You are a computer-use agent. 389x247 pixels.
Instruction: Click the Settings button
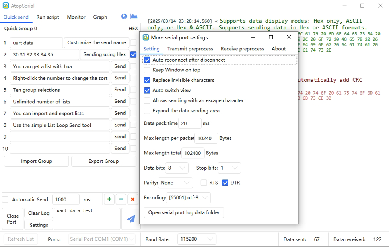click(39, 225)
